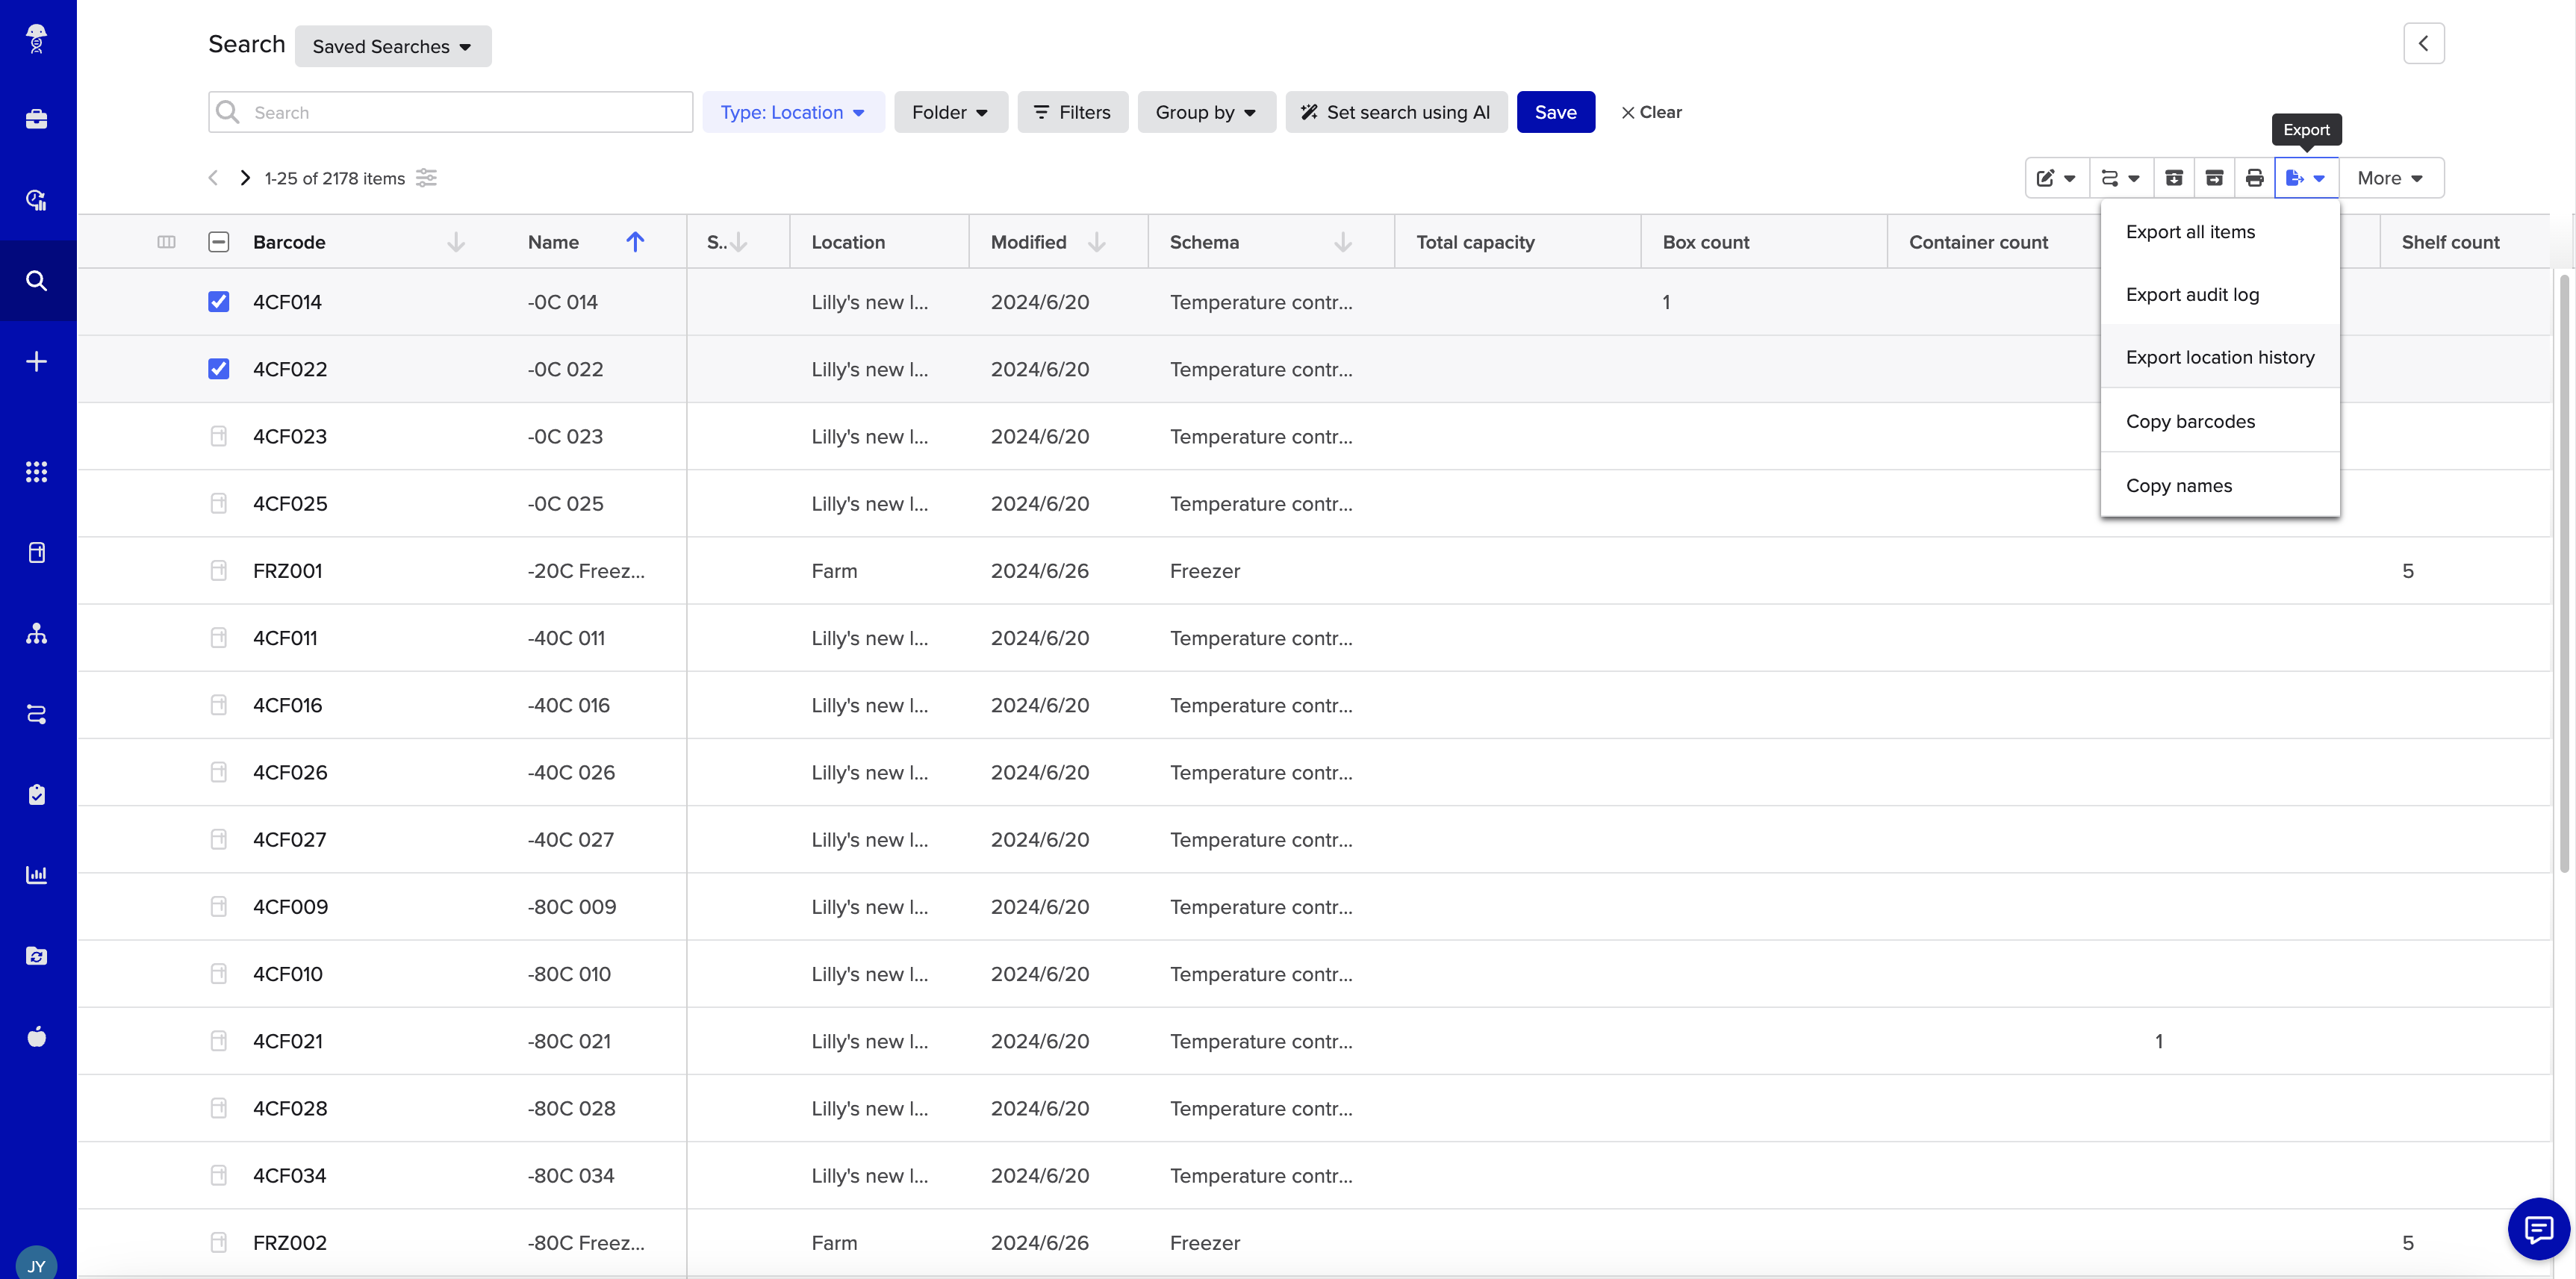Image resolution: width=2576 pixels, height=1279 pixels.
Task: Open the JY user avatar
Action: pyautogui.click(x=37, y=1264)
